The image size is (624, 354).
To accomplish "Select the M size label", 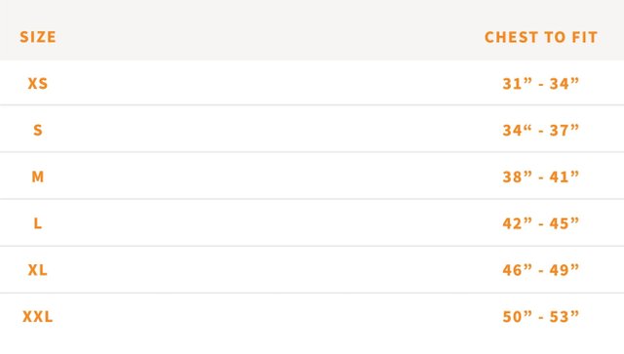I will 38,177.
